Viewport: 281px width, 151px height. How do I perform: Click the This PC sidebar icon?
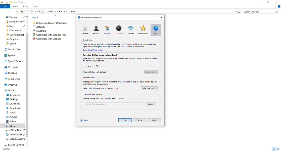point(6,91)
